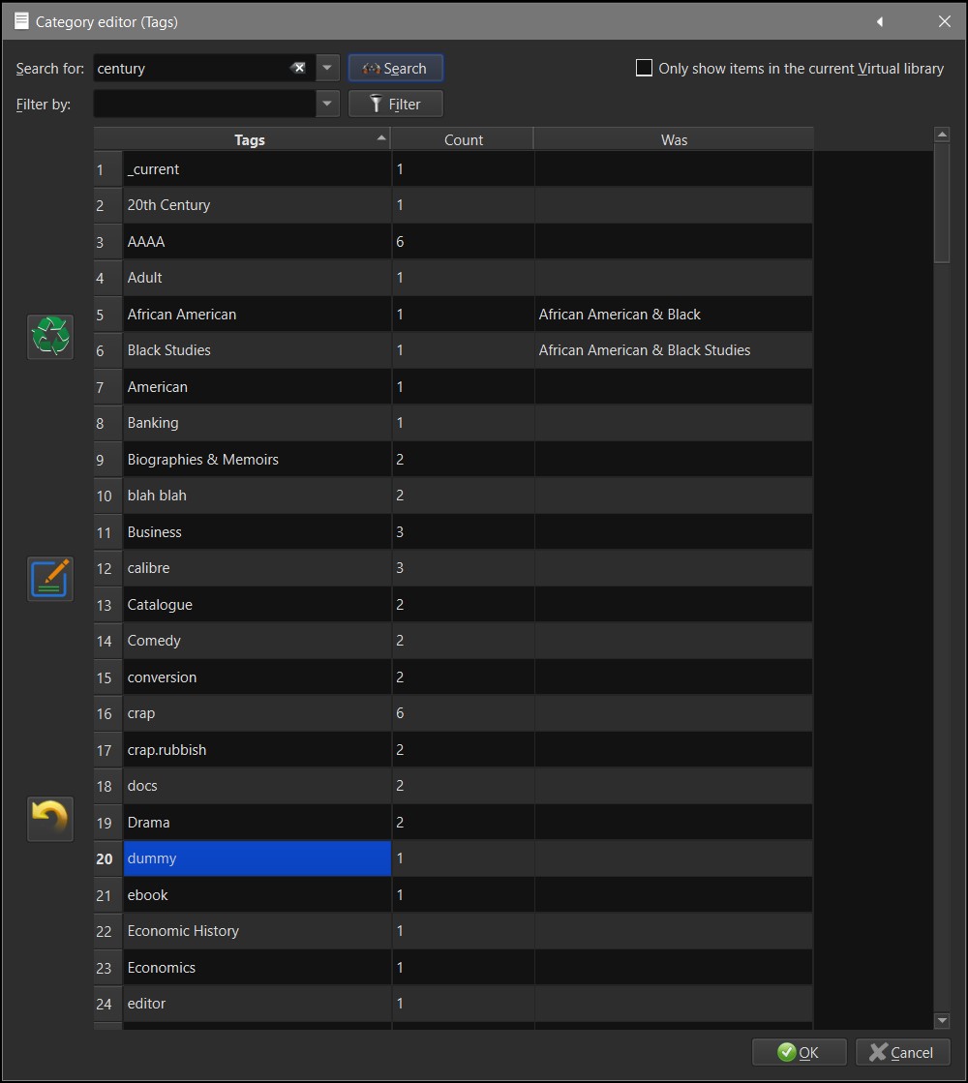Select row header number 12 for calibre
Viewport: 968px width, 1083px height.
(x=105, y=568)
